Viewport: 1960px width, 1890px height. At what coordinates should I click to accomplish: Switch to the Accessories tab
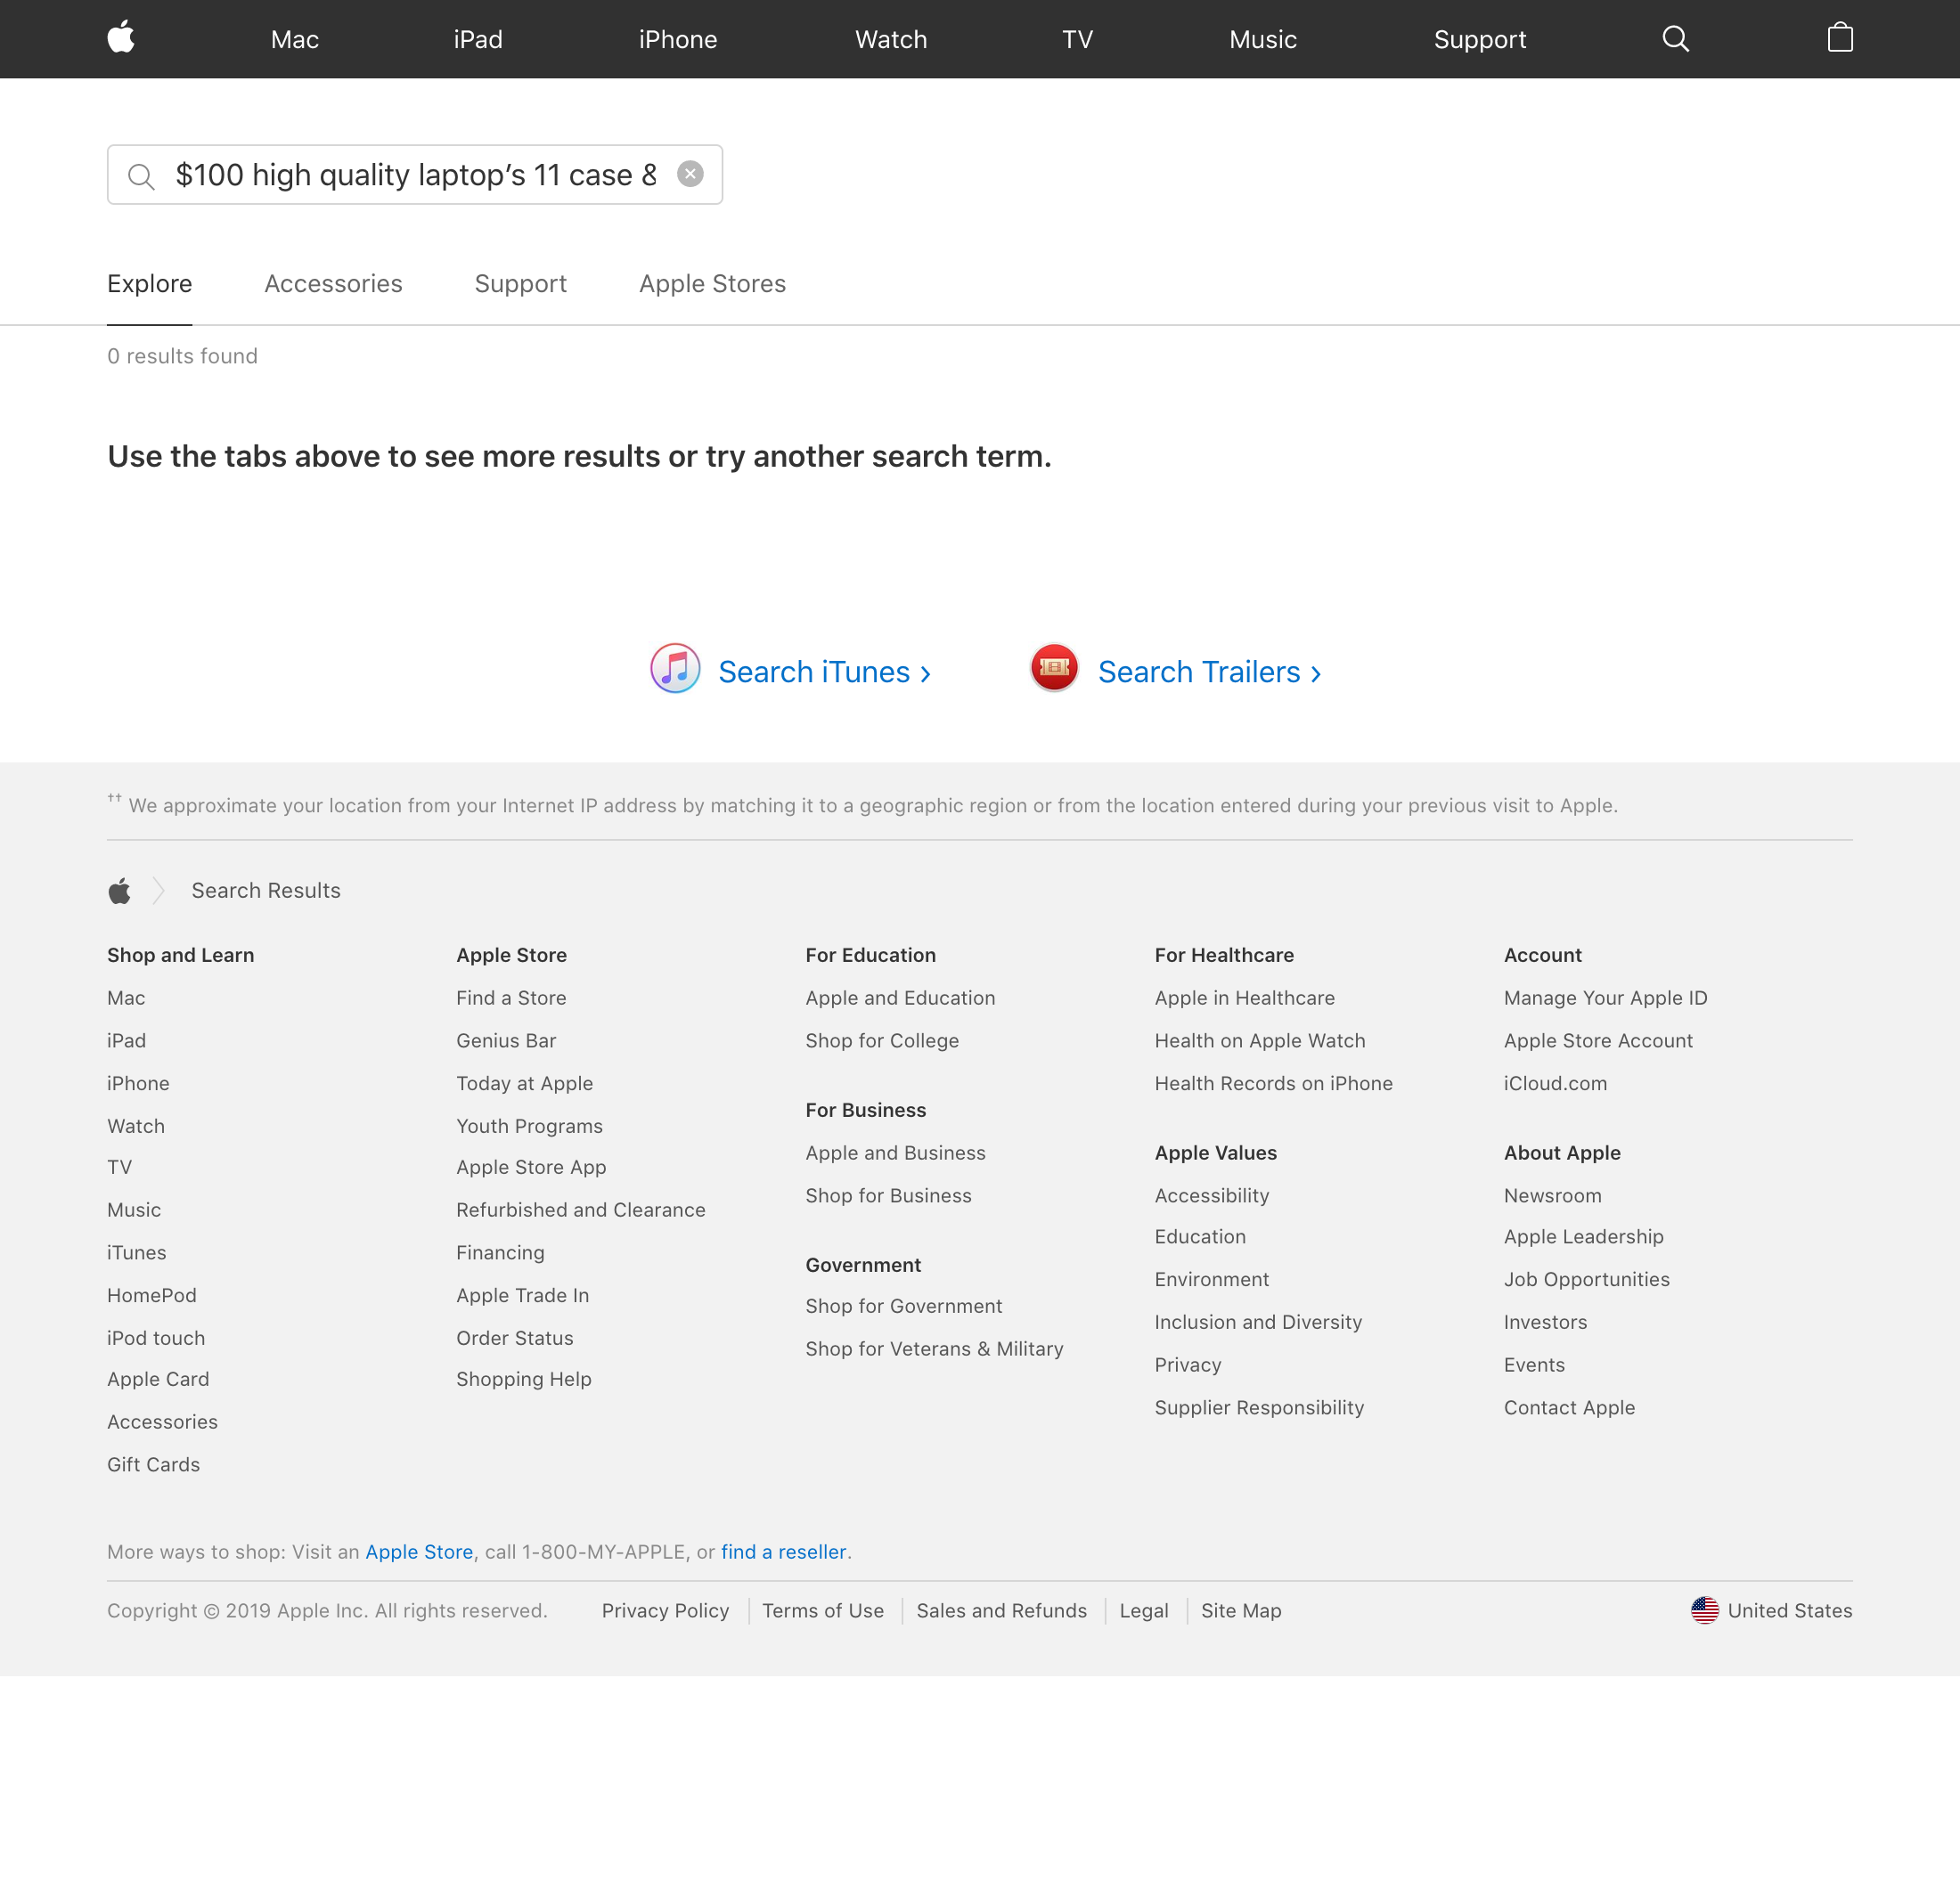333,284
